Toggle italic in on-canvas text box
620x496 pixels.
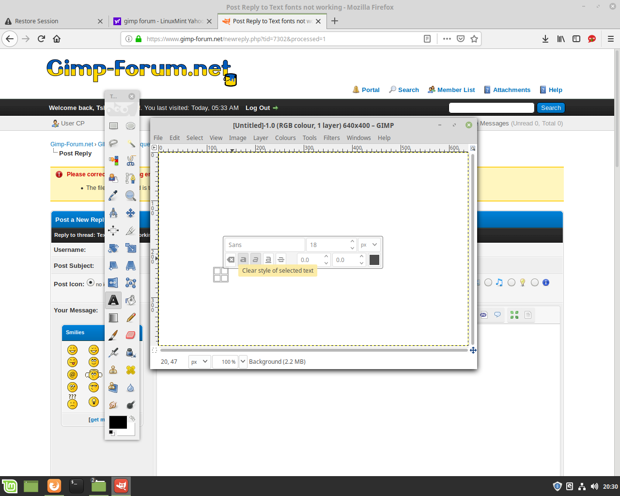tap(256, 260)
